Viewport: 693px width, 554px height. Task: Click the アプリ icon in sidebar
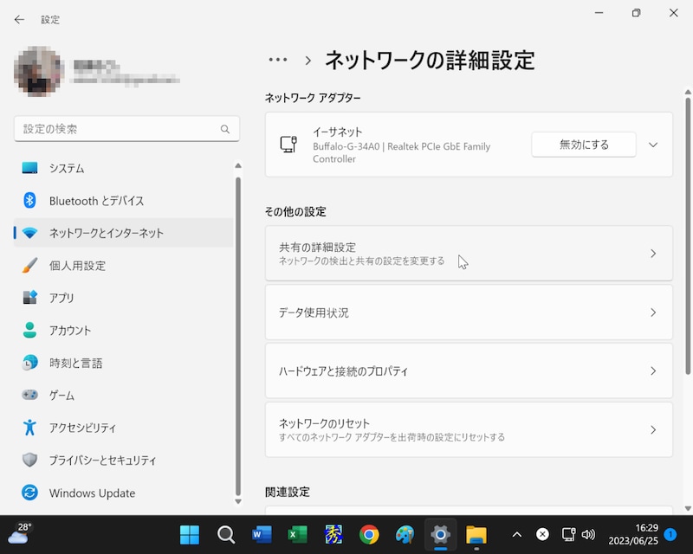point(30,298)
